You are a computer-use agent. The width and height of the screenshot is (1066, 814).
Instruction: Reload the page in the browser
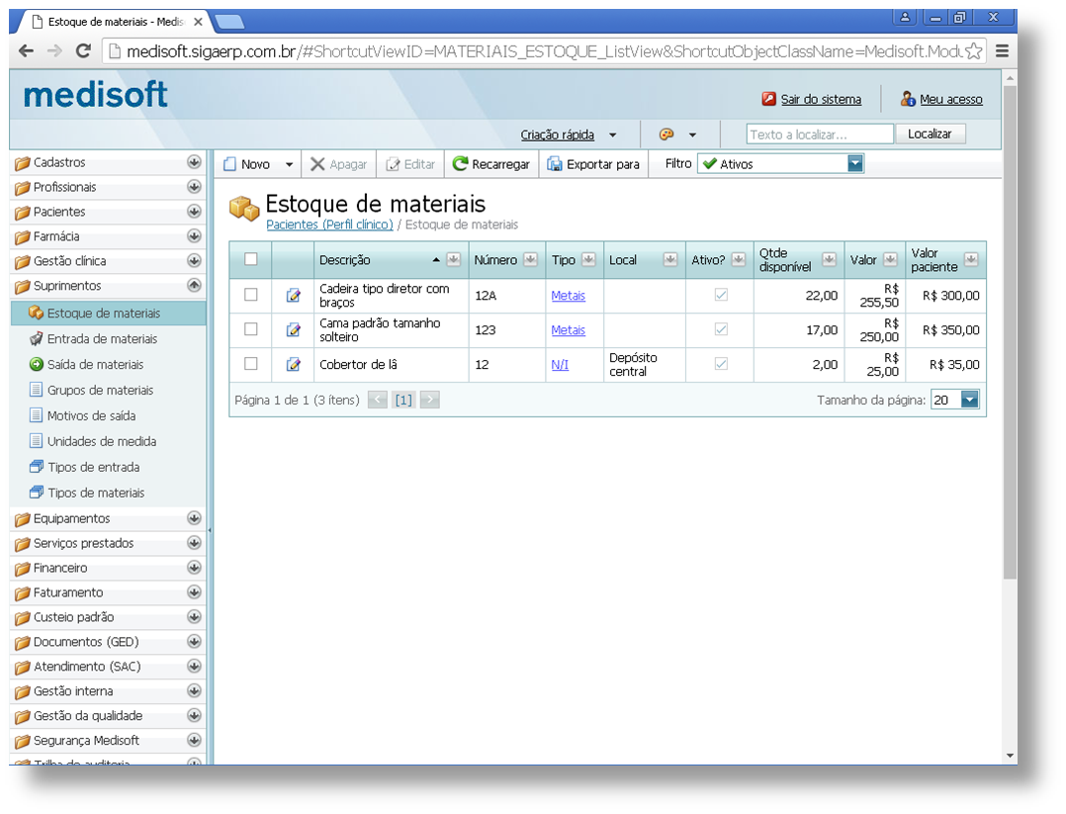(83, 51)
